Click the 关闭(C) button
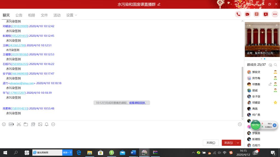 pos(211,143)
